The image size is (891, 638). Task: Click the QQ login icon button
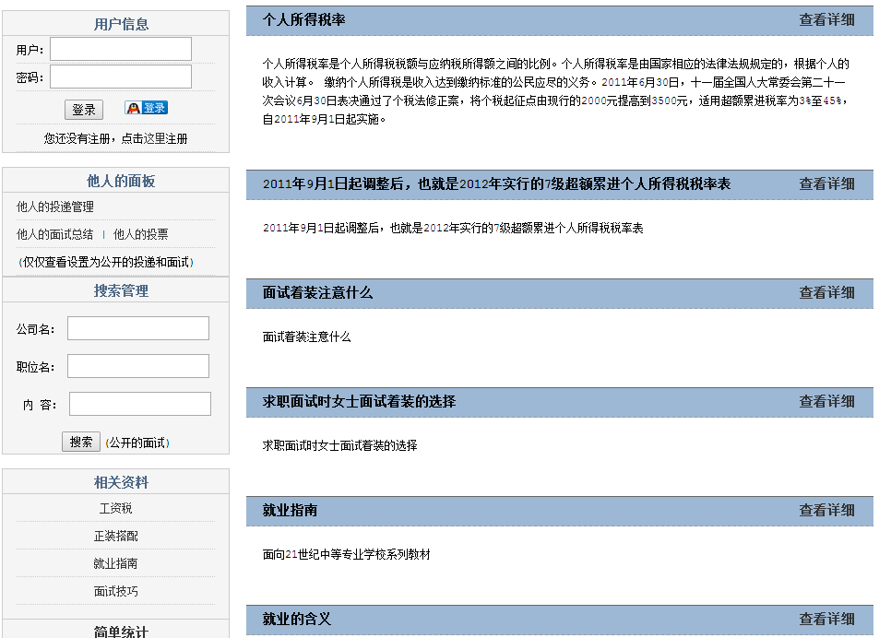click(x=147, y=108)
